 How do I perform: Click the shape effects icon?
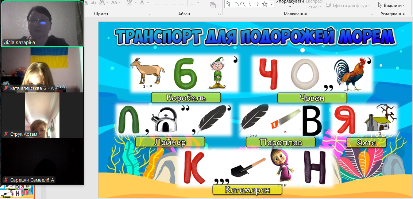coord(328,5)
